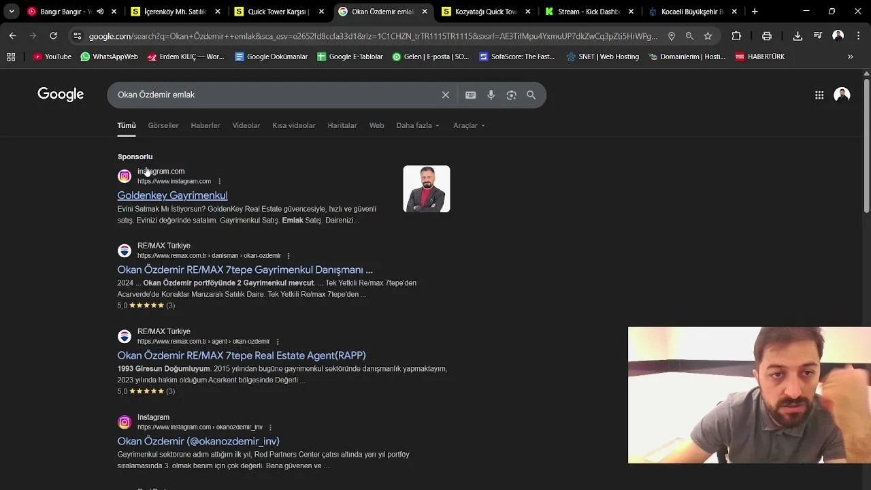Viewport: 871px width, 490px height.
Task: Switch to the Bangır Bangır YouTube tab
Action: click(65, 12)
